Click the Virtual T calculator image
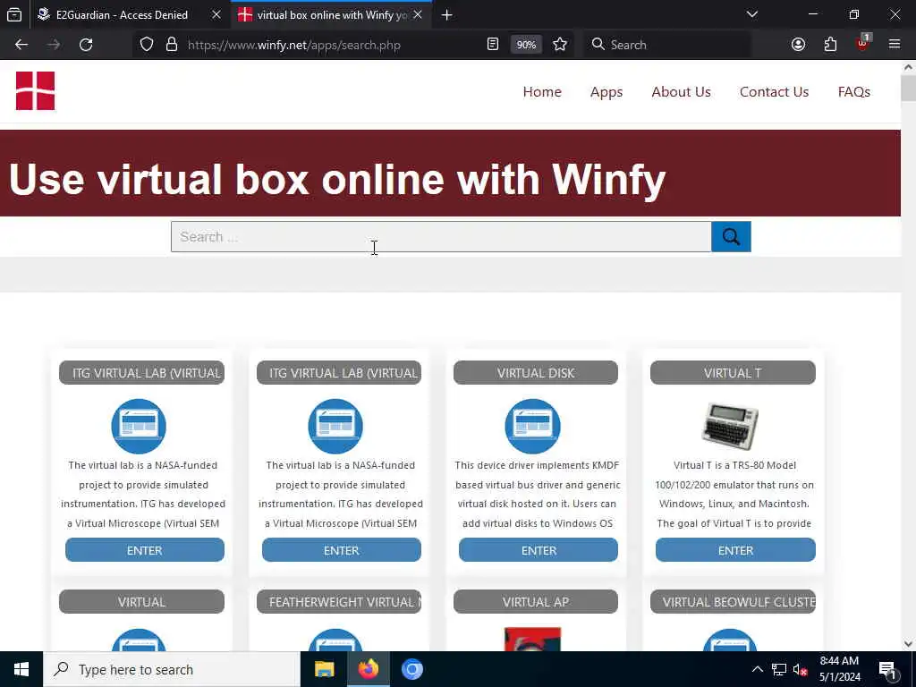The height and width of the screenshot is (687, 916). pos(730,426)
